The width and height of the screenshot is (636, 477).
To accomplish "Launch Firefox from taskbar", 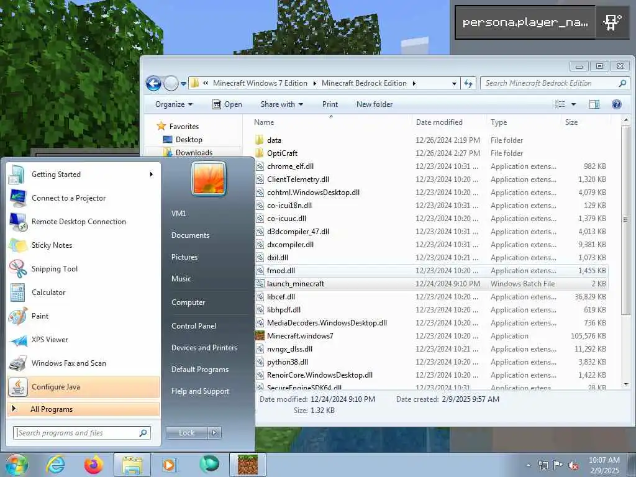I will [93, 465].
